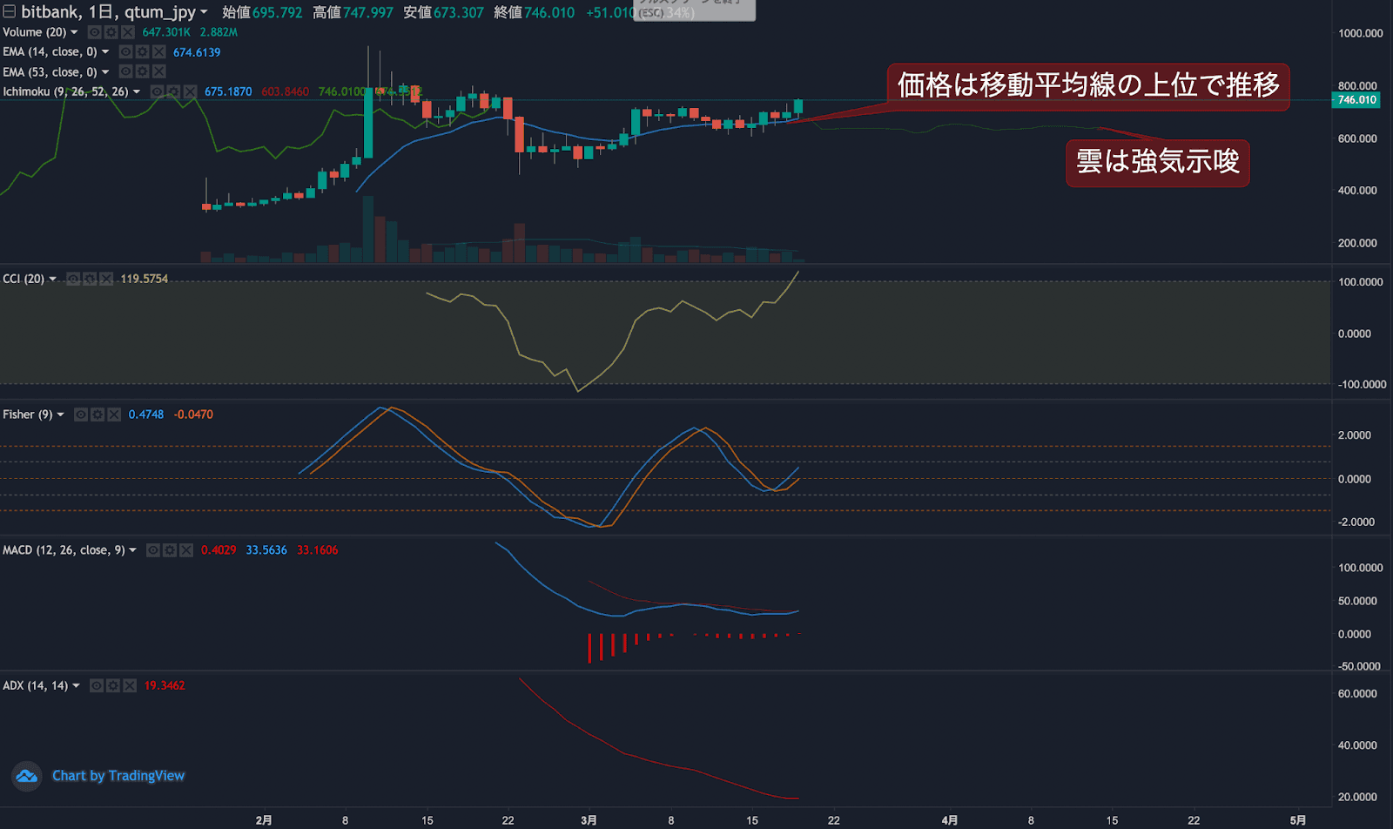This screenshot has width=1393, height=829.
Task: Hide the MACD pane using its eye toggle
Action: [153, 549]
